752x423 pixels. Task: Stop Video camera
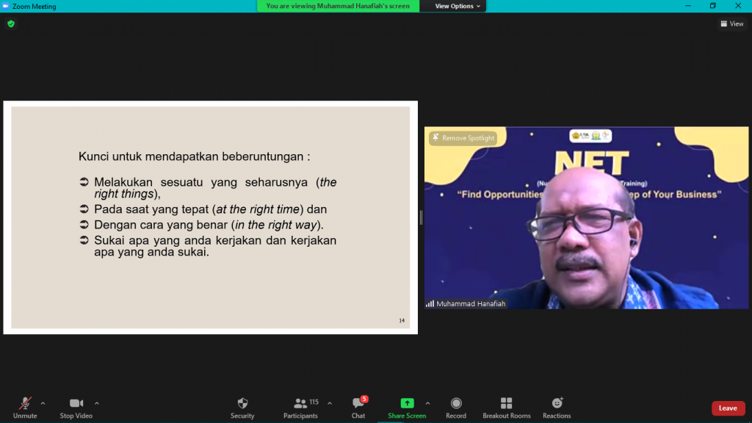(76, 407)
